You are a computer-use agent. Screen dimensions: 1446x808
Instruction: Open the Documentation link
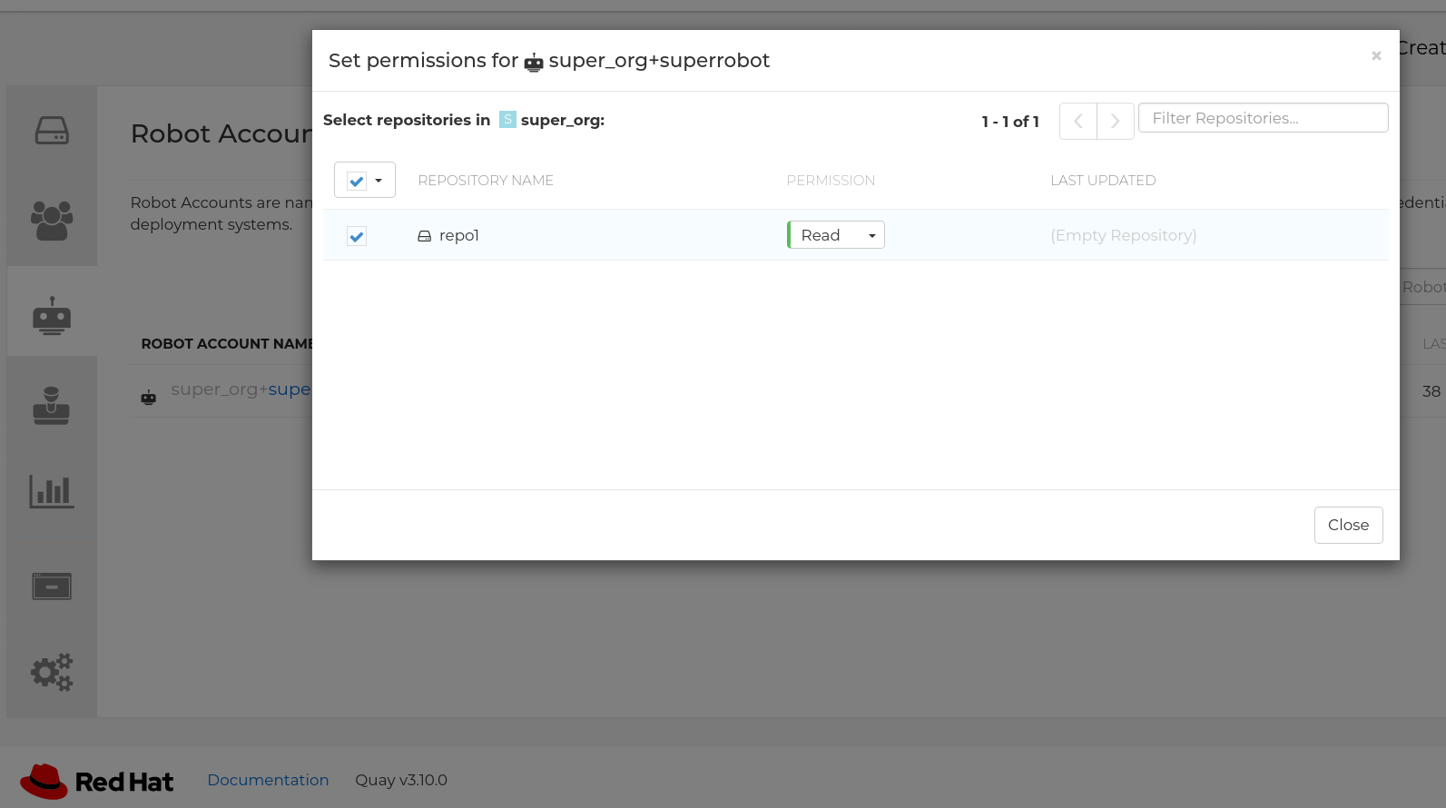click(268, 780)
